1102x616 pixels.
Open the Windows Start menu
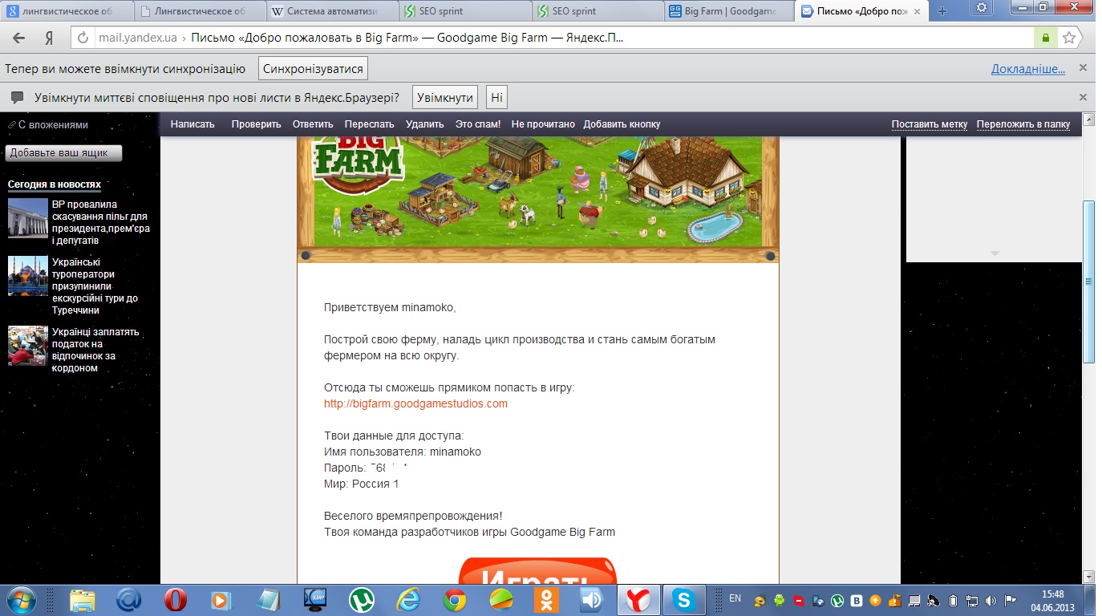point(20,599)
